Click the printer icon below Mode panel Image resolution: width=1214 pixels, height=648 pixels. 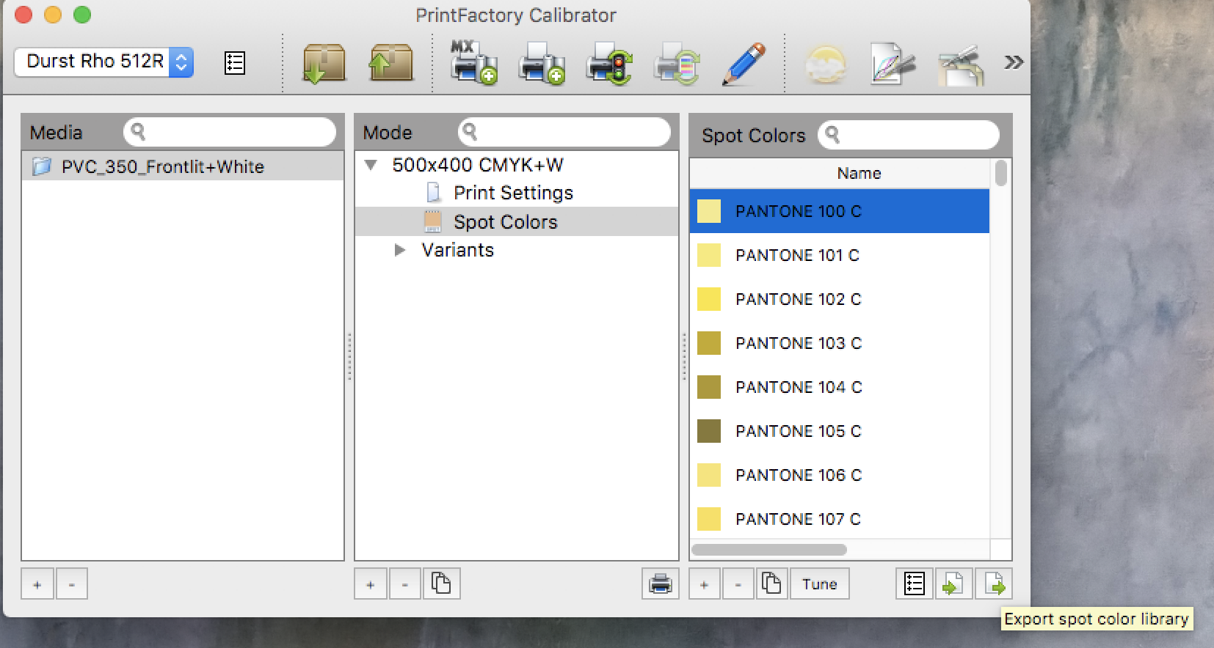(660, 584)
